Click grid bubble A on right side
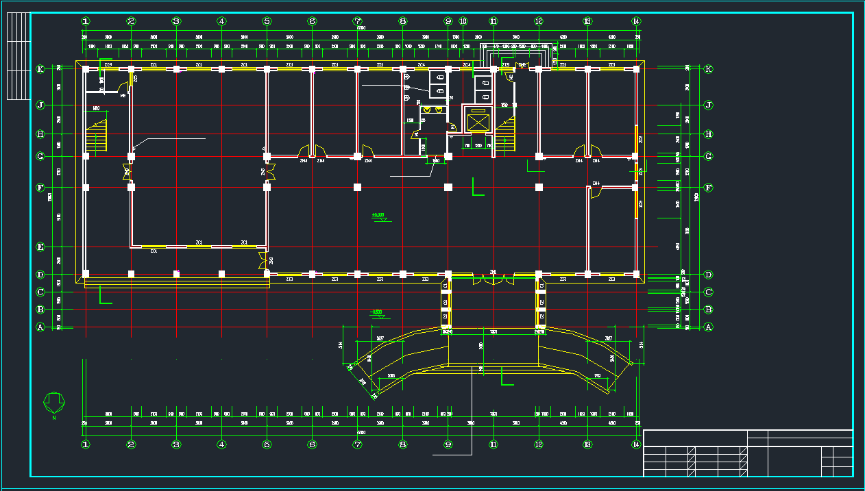Image resolution: width=865 pixels, height=491 pixels. [x=708, y=327]
